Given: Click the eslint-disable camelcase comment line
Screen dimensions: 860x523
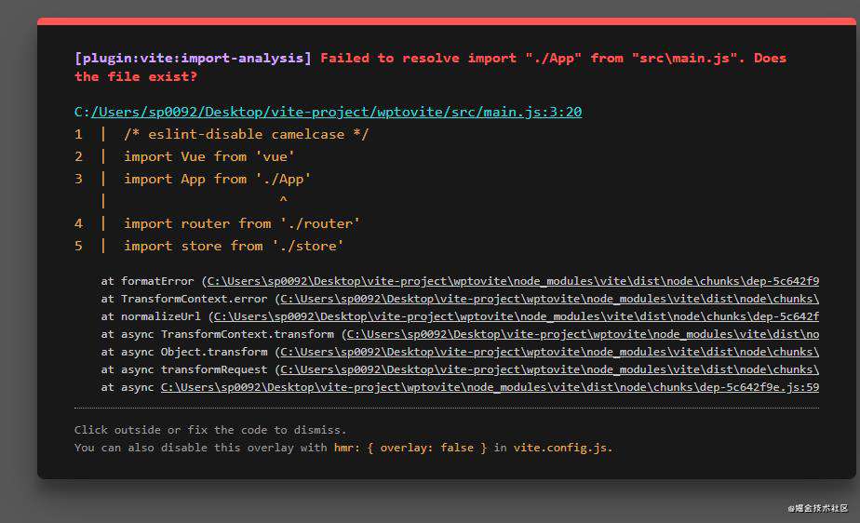Looking at the screenshot, I should point(247,134).
